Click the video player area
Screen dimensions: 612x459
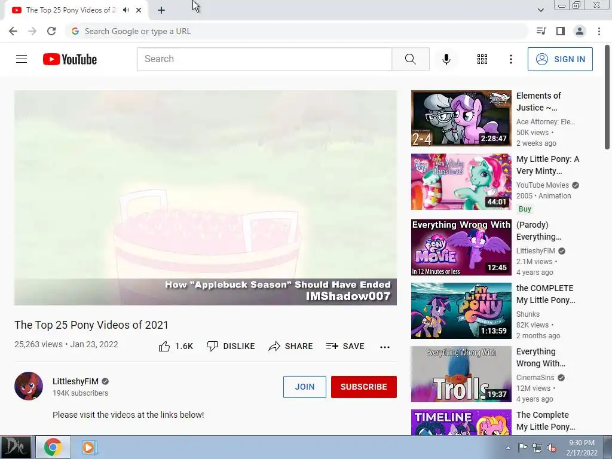coord(206,197)
